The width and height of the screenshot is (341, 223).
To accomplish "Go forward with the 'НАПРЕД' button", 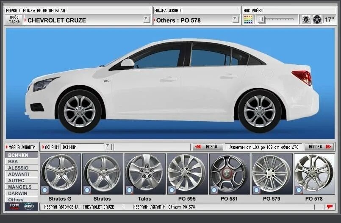I will click(319, 147).
